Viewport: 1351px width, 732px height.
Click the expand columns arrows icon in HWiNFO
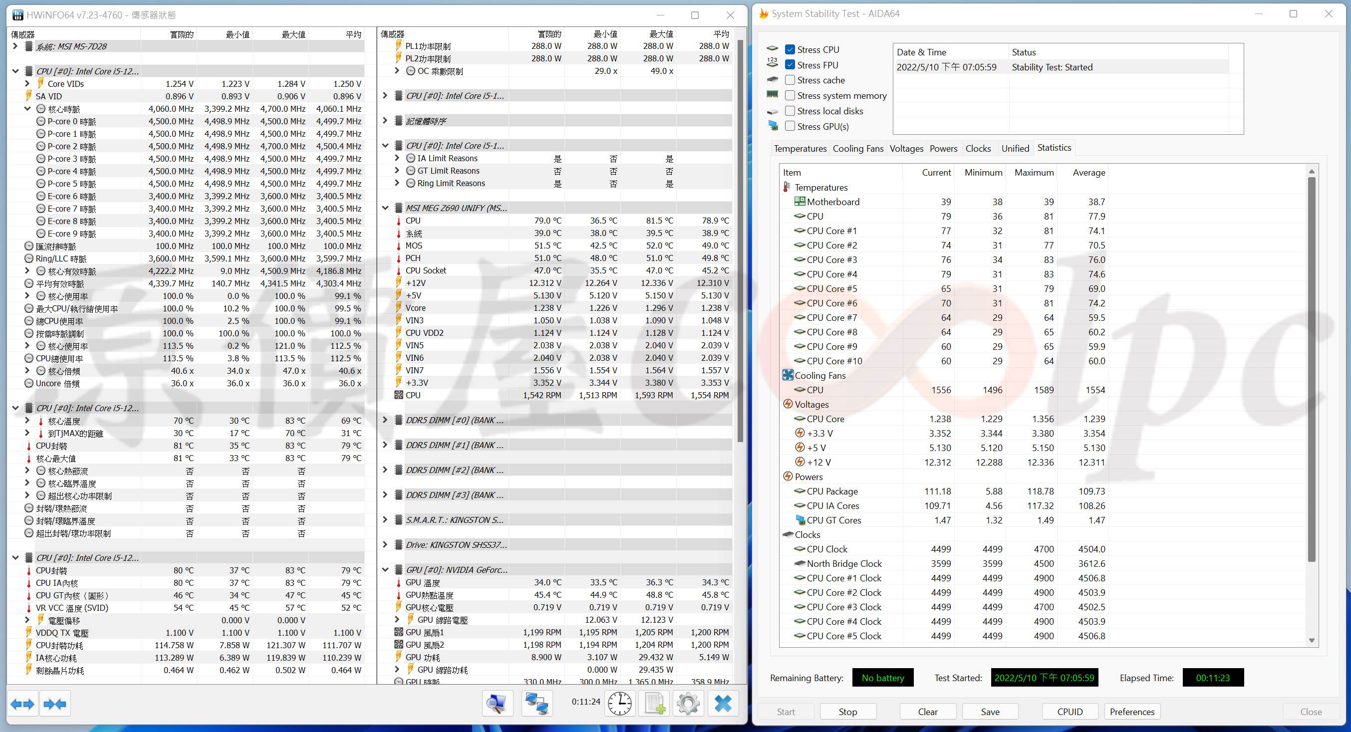(x=22, y=704)
